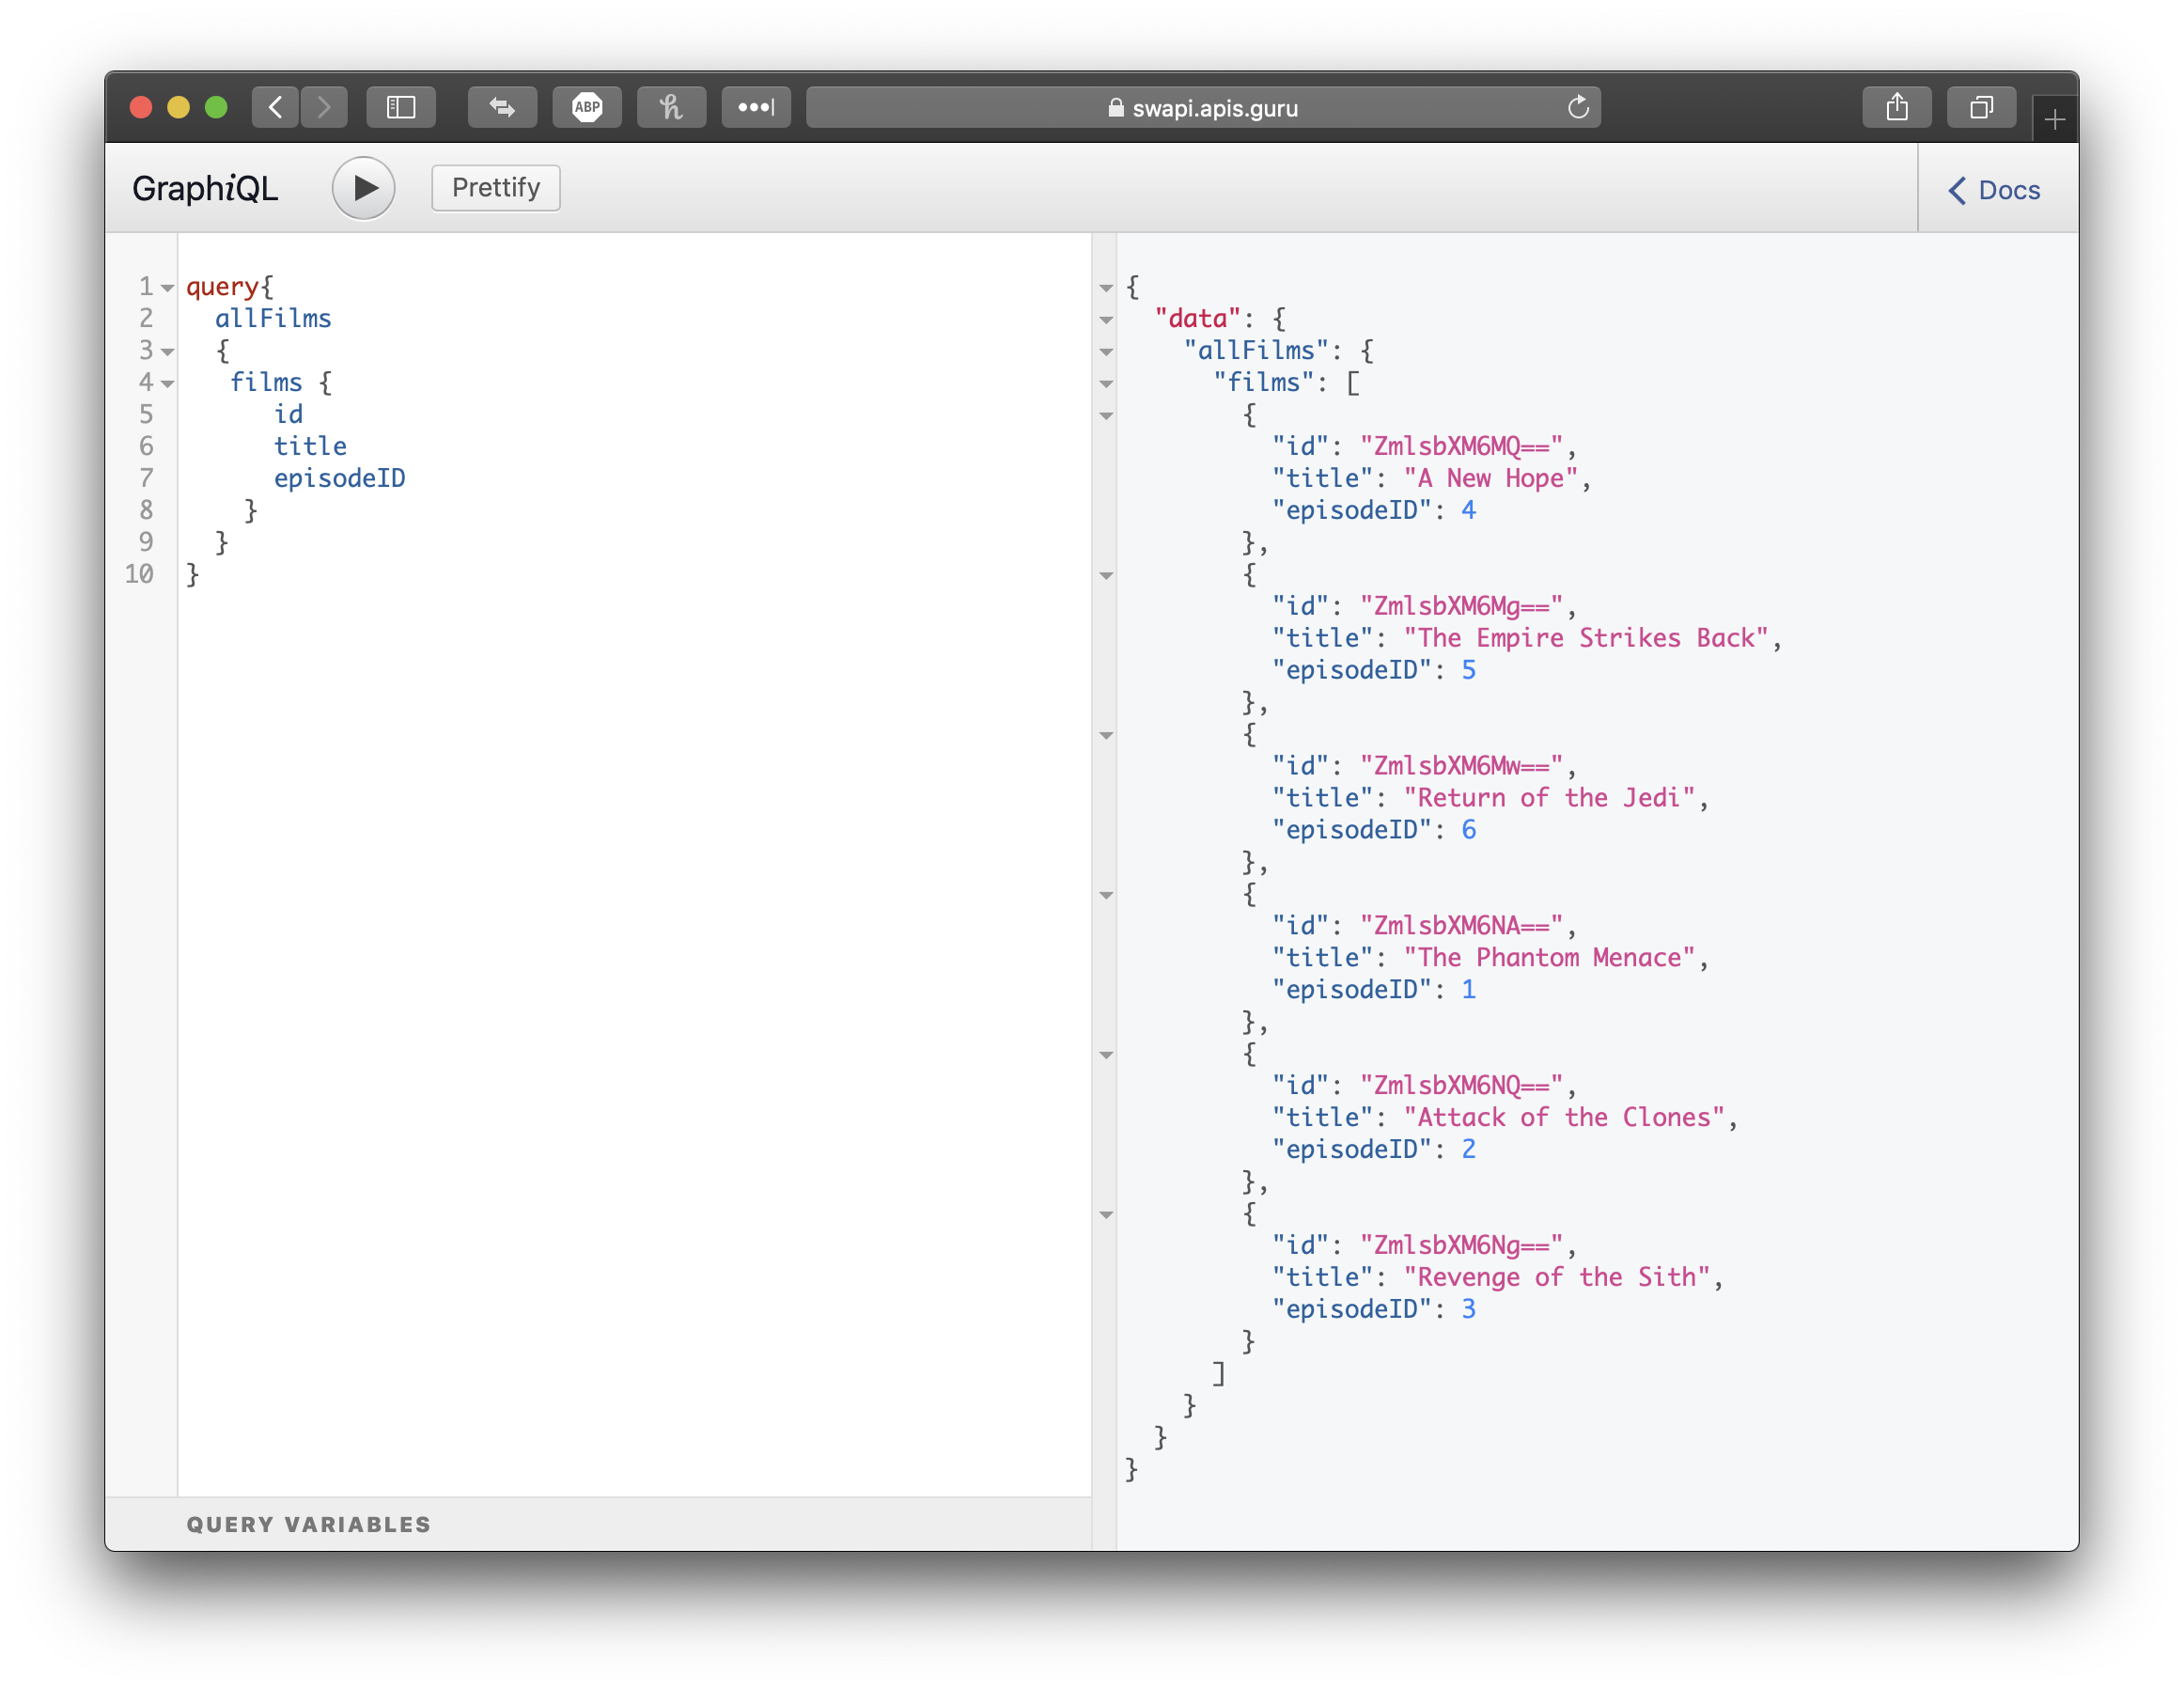Click the AdBlock Plus extension icon
The width and height of the screenshot is (2184, 1690).
point(587,107)
